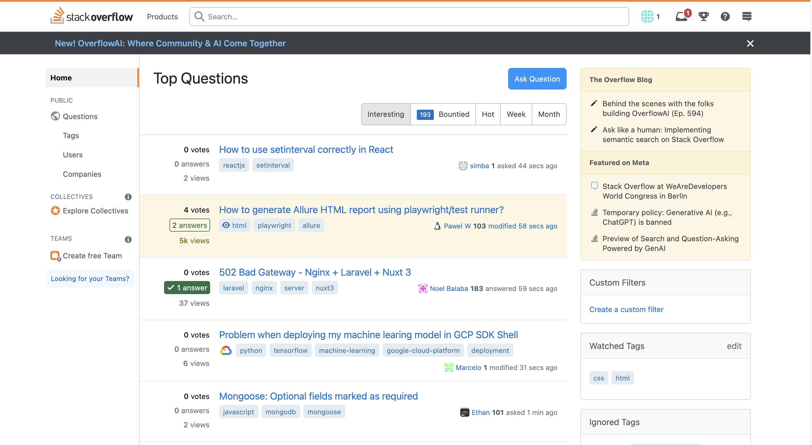This screenshot has width=812, height=445.
Task: Click the 193 bounty count badge
Action: coord(425,115)
